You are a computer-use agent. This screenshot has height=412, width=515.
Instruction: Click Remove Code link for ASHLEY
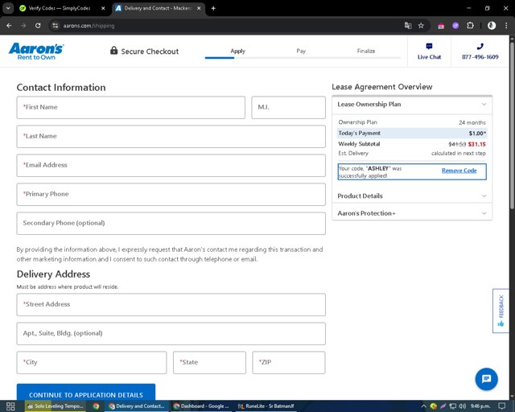[459, 170]
